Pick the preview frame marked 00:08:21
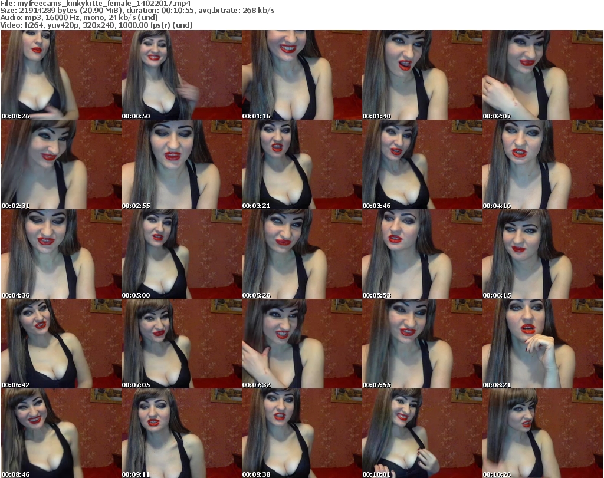This screenshot has height=478, width=604. click(x=543, y=344)
